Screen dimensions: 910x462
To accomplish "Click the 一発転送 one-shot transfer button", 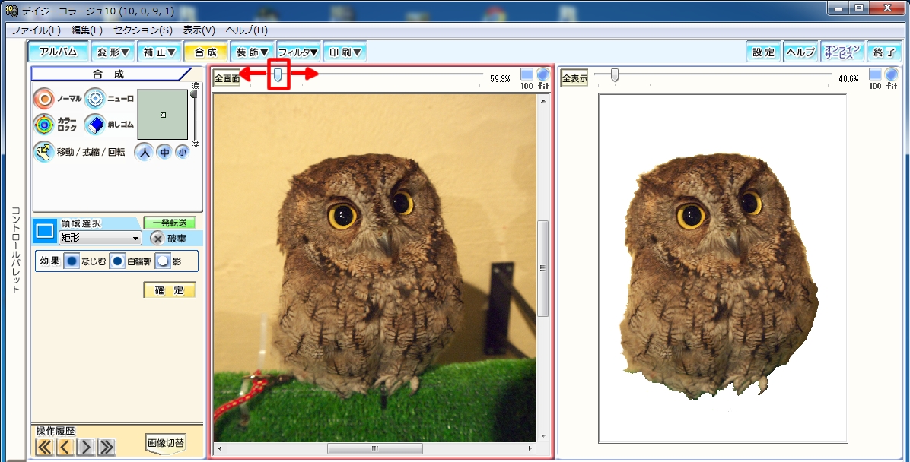I will (170, 222).
